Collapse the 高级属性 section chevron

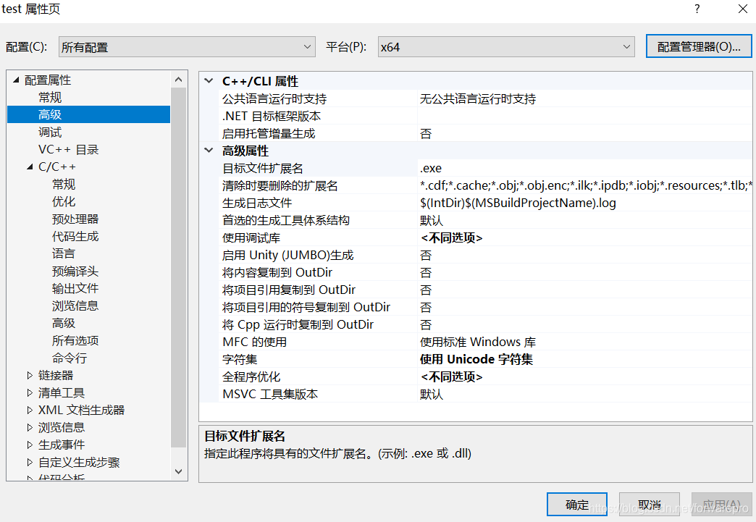[209, 150]
